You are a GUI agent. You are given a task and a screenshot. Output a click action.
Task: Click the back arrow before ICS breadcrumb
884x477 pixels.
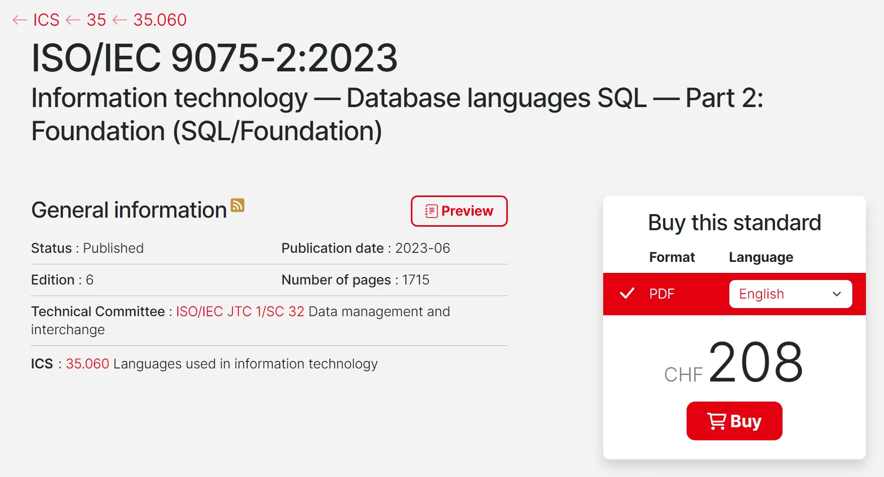tap(20, 20)
